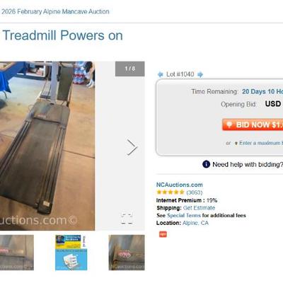
Task: Open the Special Terms link
Action: (184, 215)
